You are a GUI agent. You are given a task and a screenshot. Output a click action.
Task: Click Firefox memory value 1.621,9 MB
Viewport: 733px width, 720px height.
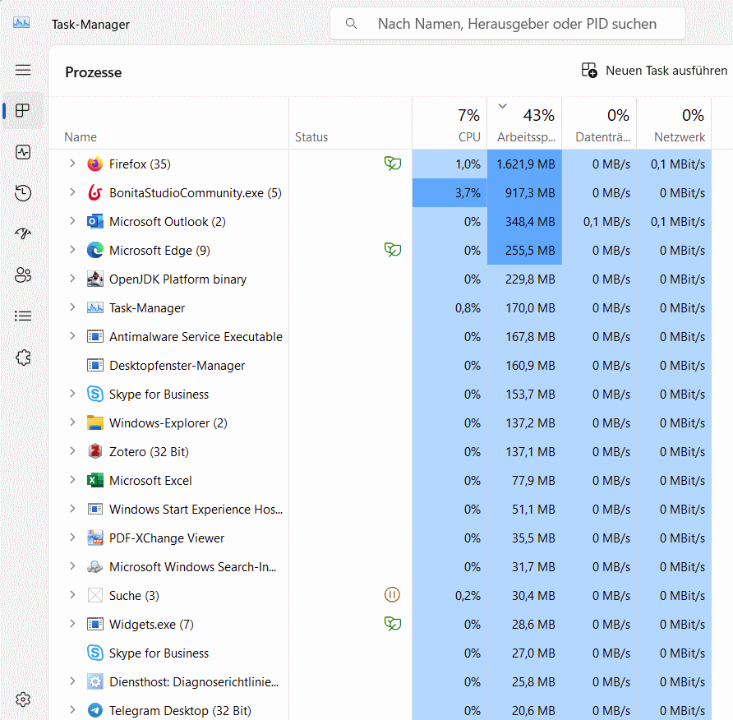[526, 164]
